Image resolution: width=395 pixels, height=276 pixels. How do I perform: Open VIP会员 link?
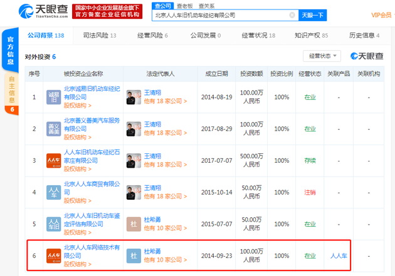click(x=379, y=15)
